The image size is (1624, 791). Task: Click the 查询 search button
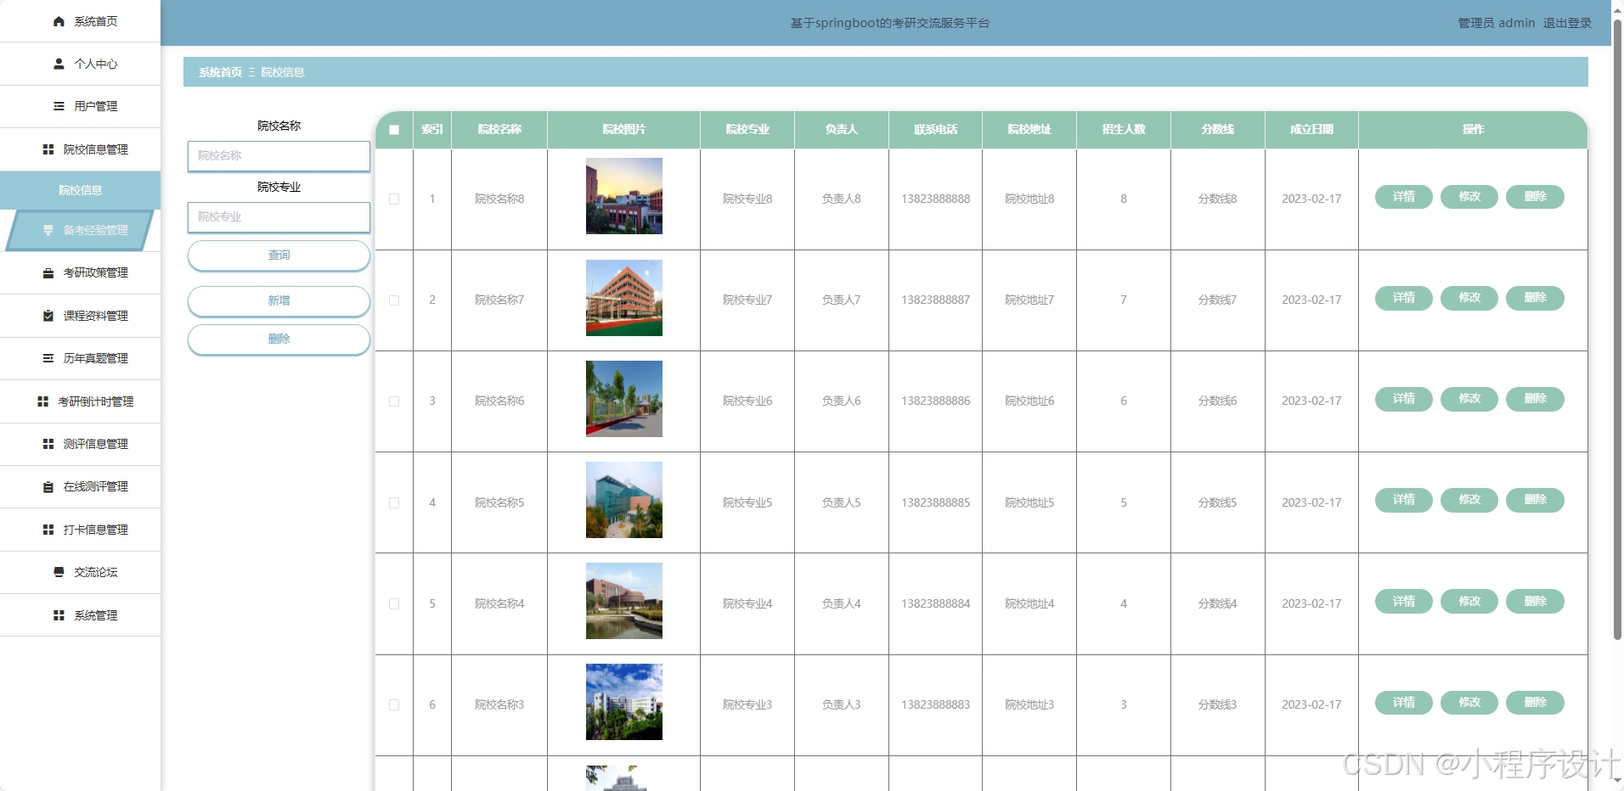click(279, 255)
